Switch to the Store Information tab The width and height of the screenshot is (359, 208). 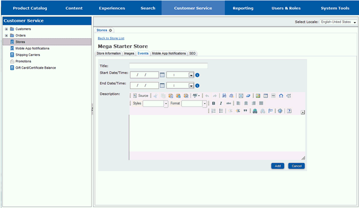coord(108,54)
